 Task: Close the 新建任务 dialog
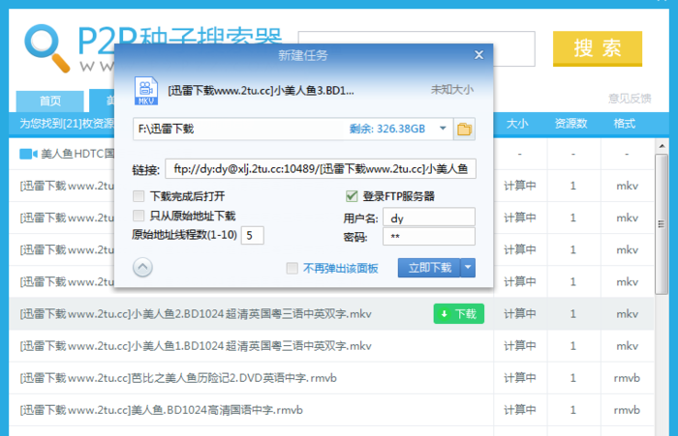click(x=478, y=55)
